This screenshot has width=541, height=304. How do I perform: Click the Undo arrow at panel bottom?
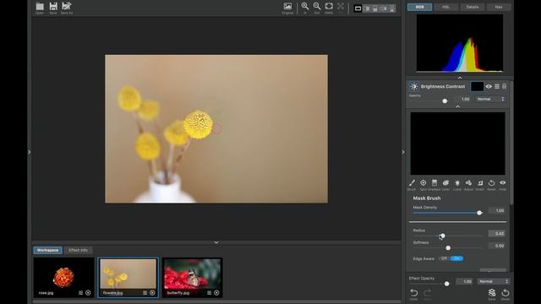tap(413, 293)
